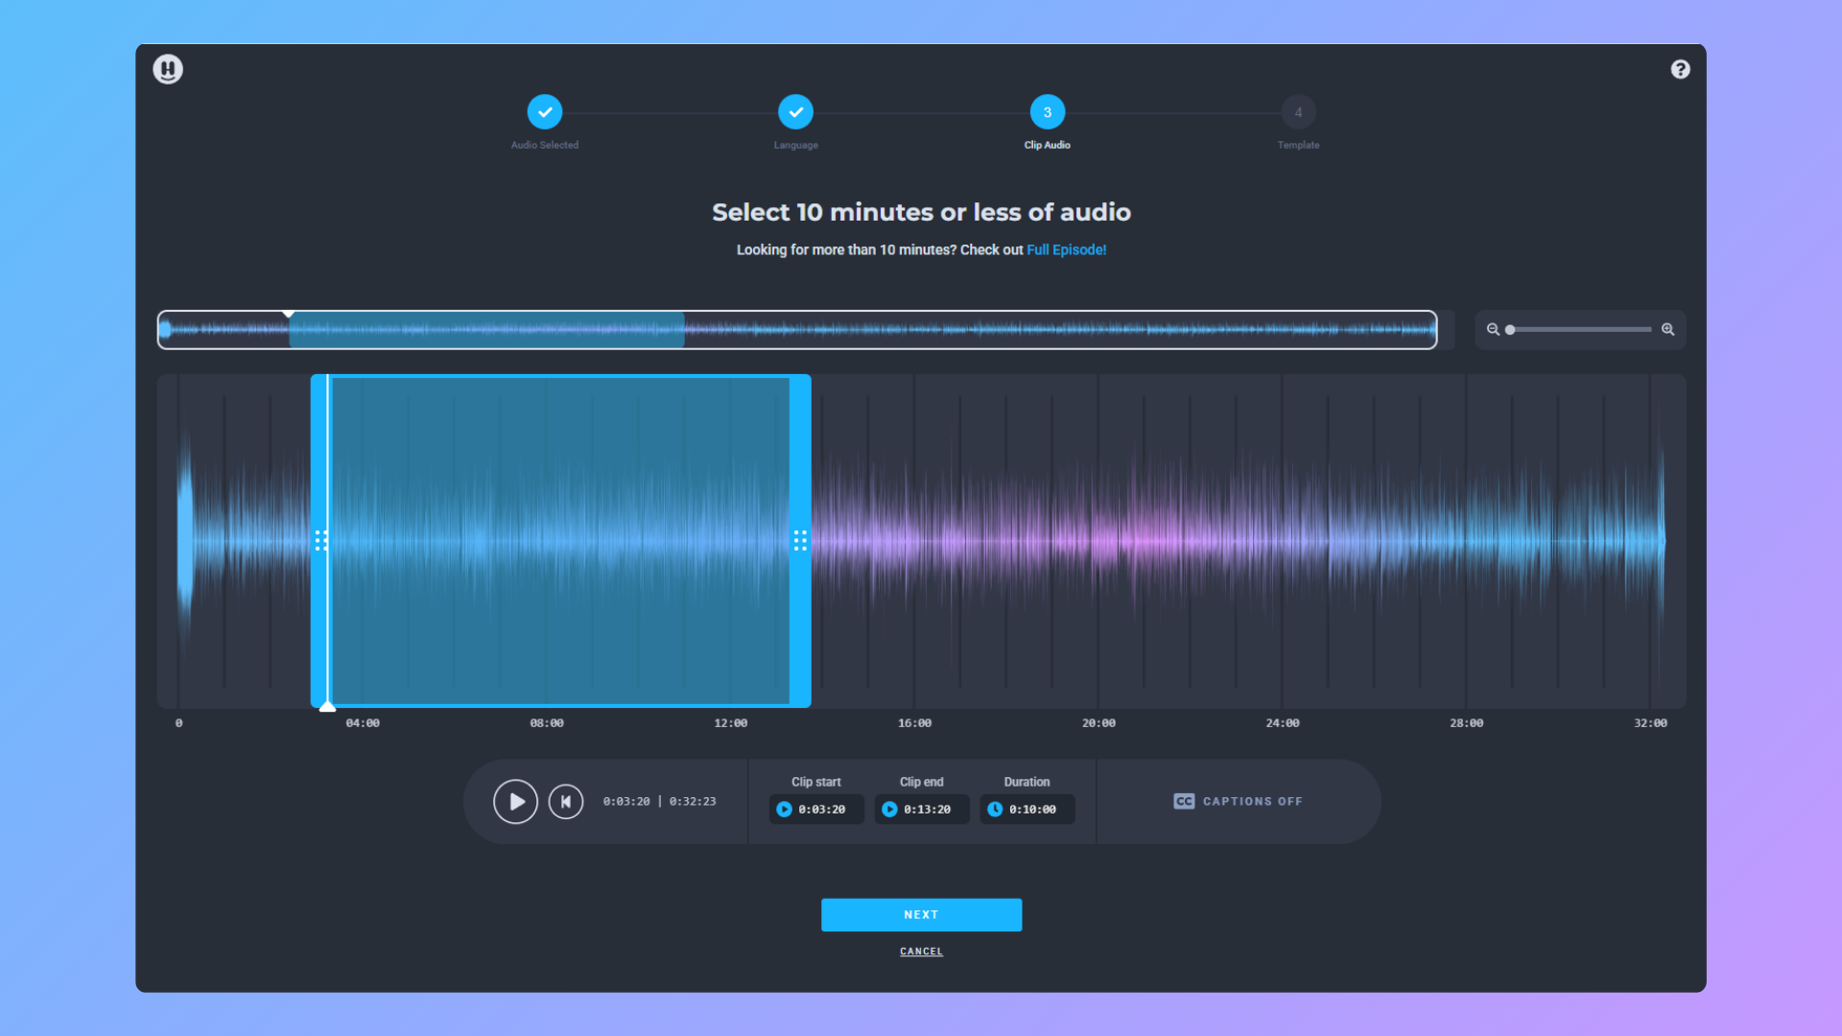The image size is (1842, 1036).
Task: Click the play icon beside Clip end time
Action: point(890,810)
